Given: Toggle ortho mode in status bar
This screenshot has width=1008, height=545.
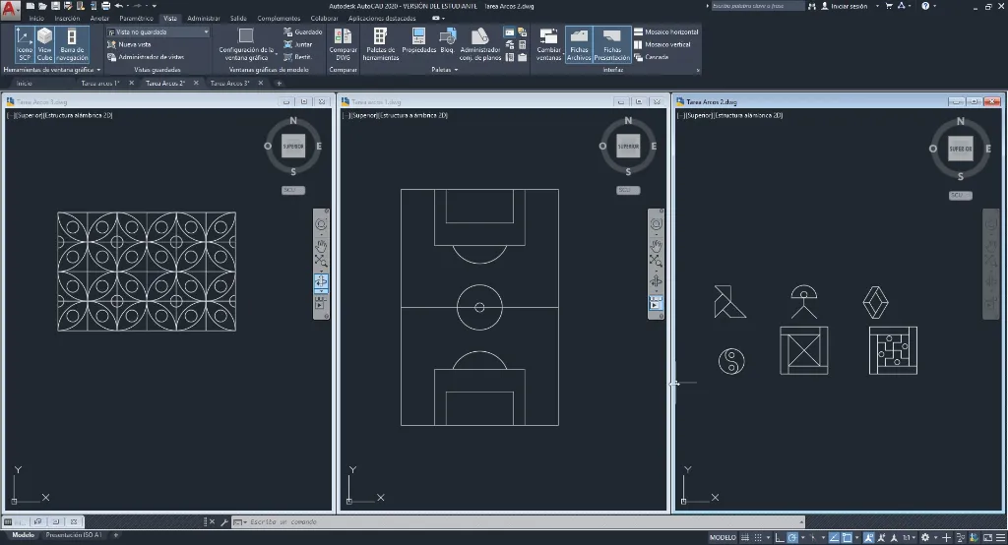Looking at the screenshot, I should [780, 537].
